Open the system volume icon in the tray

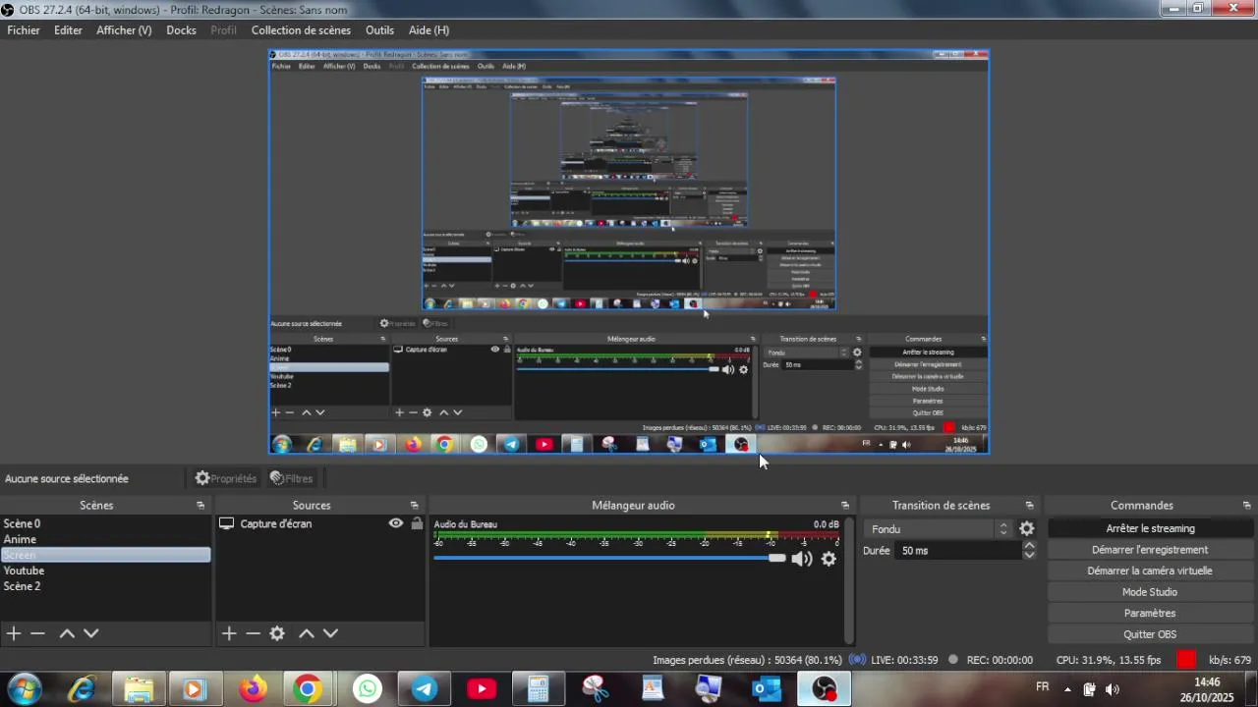pyautogui.click(x=1113, y=689)
